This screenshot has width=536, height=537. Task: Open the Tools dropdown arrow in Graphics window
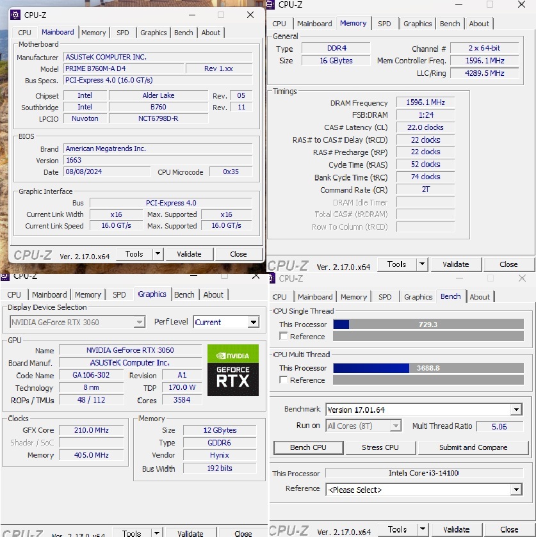click(157, 533)
